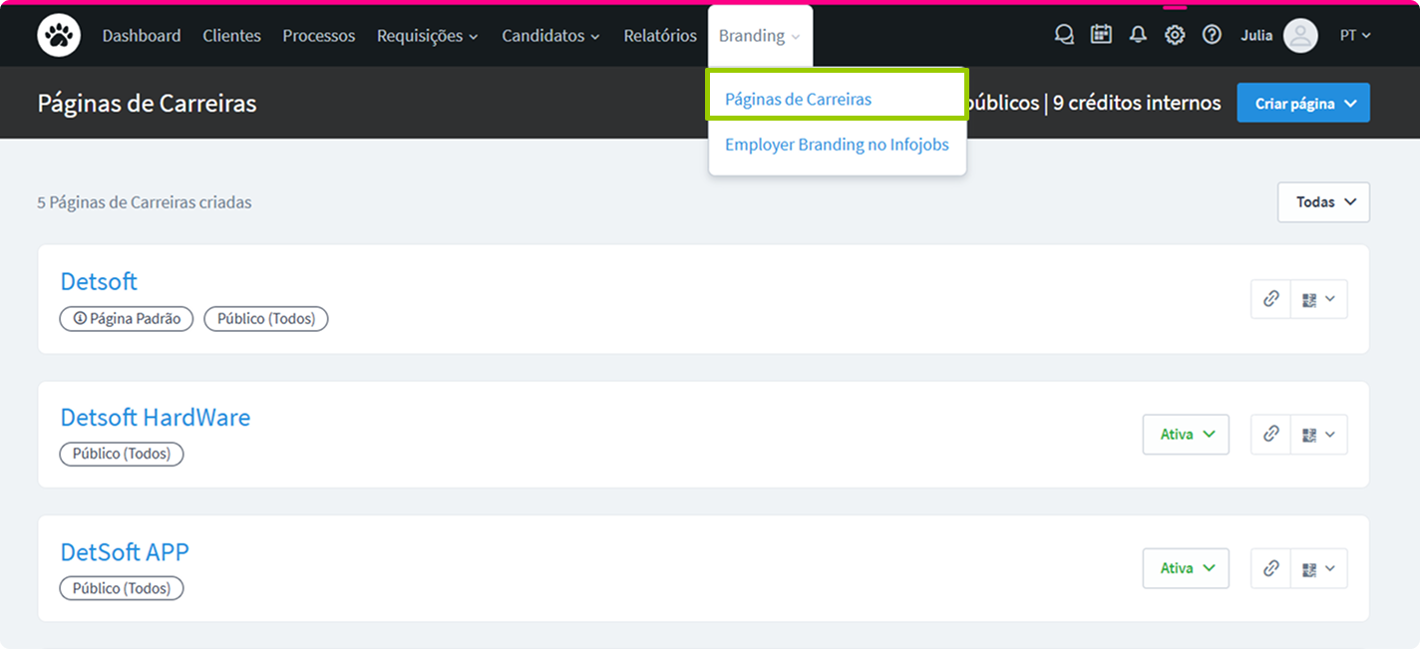Screen dimensions: 1420x649
Task: Open the calendar icon in header
Action: (x=1101, y=35)
